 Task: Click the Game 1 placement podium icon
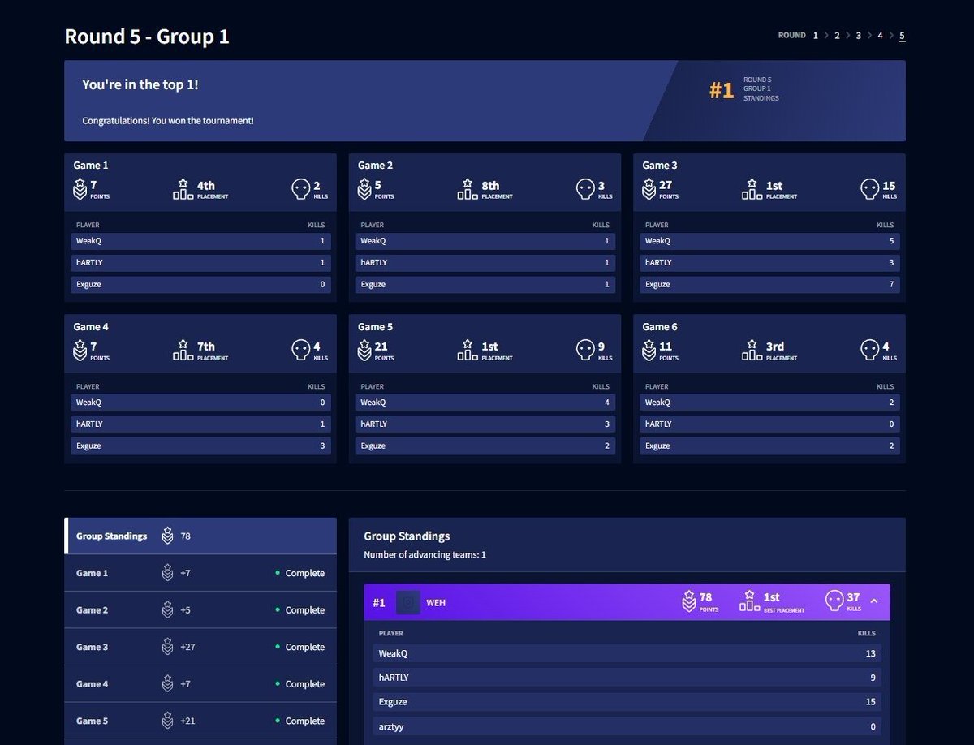pos(183,189)
